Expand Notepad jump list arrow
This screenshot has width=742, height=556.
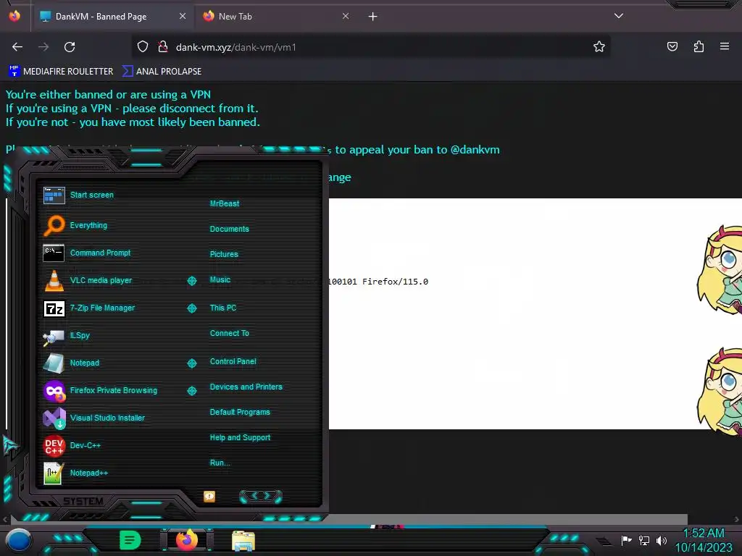191,363
